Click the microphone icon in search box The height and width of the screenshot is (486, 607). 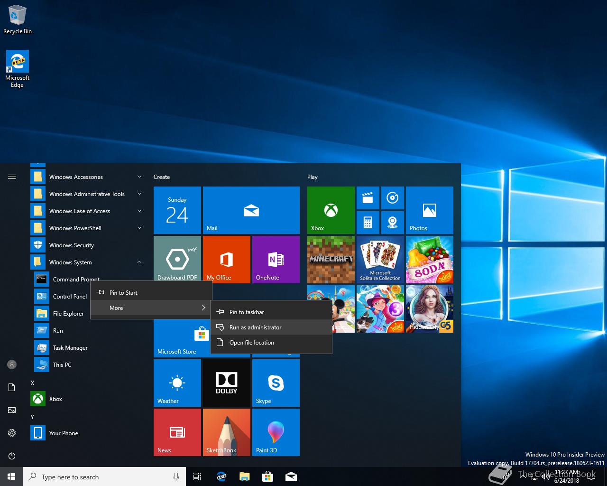click(x=176, y=477)
